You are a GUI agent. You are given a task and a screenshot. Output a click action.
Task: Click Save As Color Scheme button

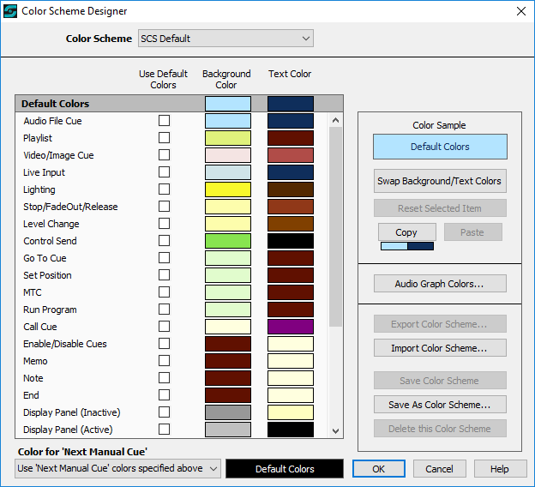440,405
